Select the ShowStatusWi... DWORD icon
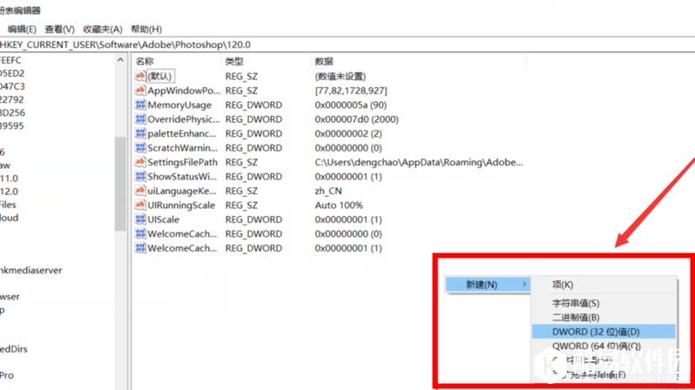 coord(140,177)
